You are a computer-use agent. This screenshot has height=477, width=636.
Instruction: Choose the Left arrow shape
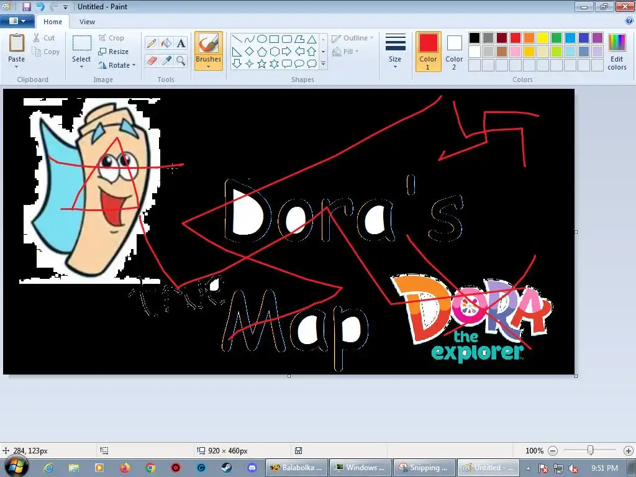[299, 52]
